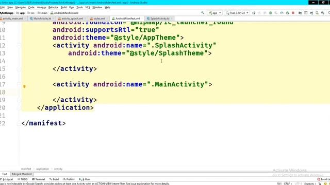The image size is (330, 185).
Task: Open the VCS menu
Action: 88,7
